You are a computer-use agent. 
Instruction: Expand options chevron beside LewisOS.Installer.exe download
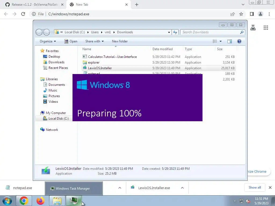click(x=182, y=188)
